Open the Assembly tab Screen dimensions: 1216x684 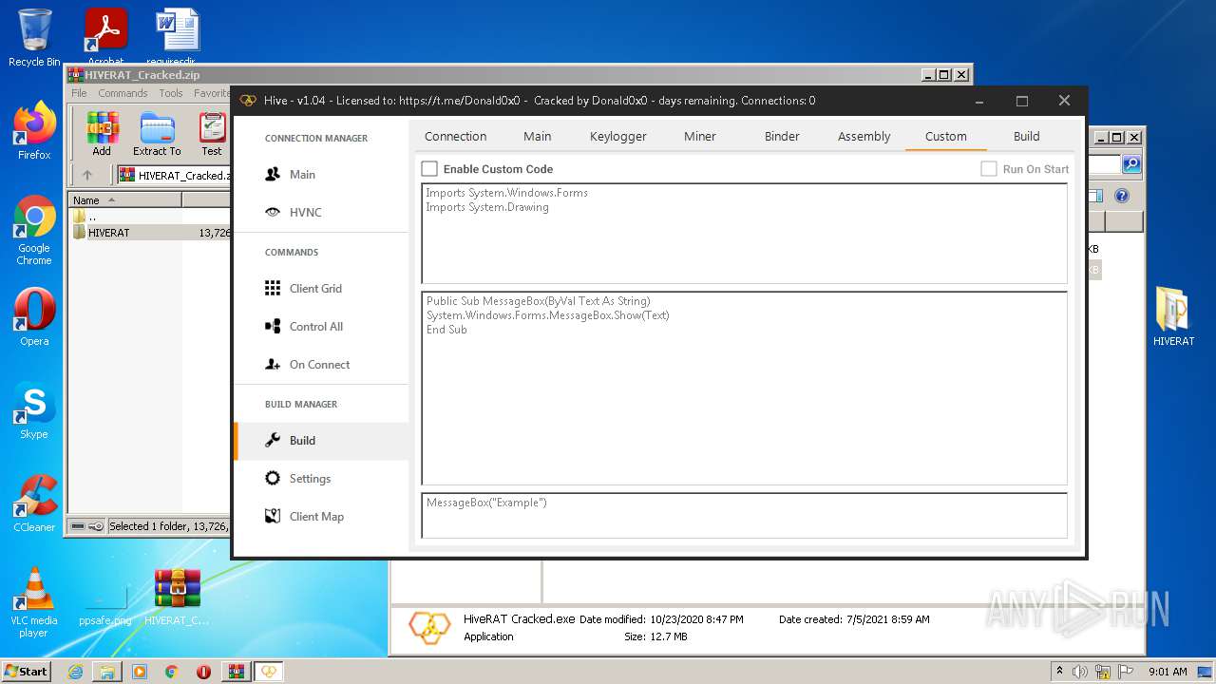coord(864,136)
